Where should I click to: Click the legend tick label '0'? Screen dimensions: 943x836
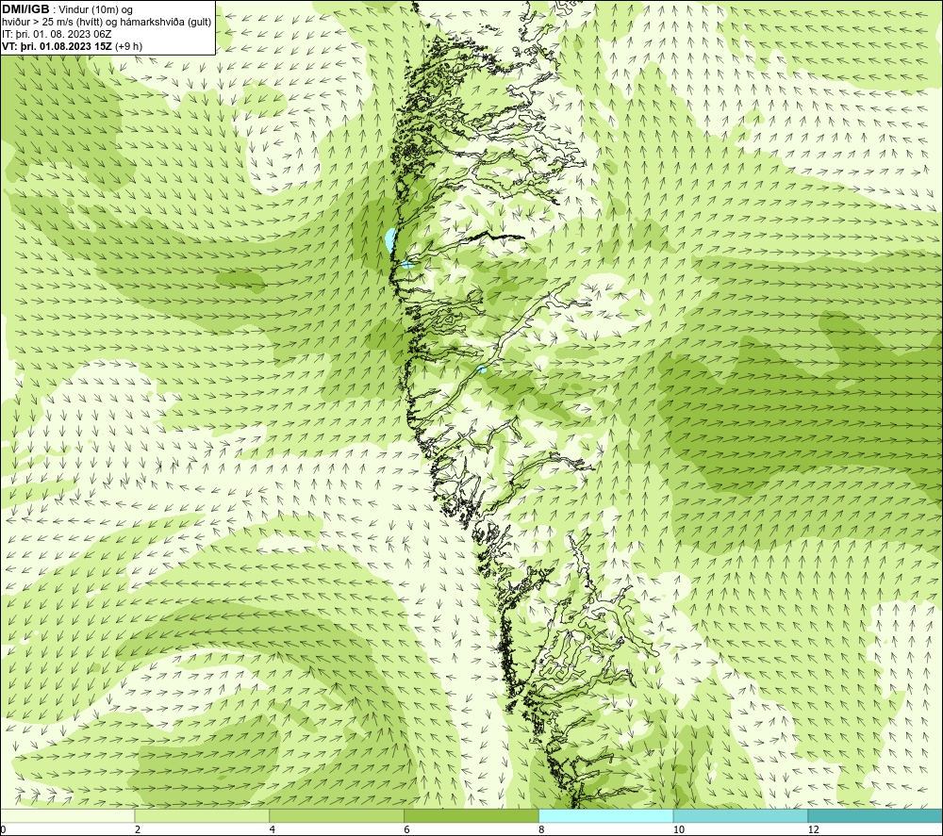[3, 829]
